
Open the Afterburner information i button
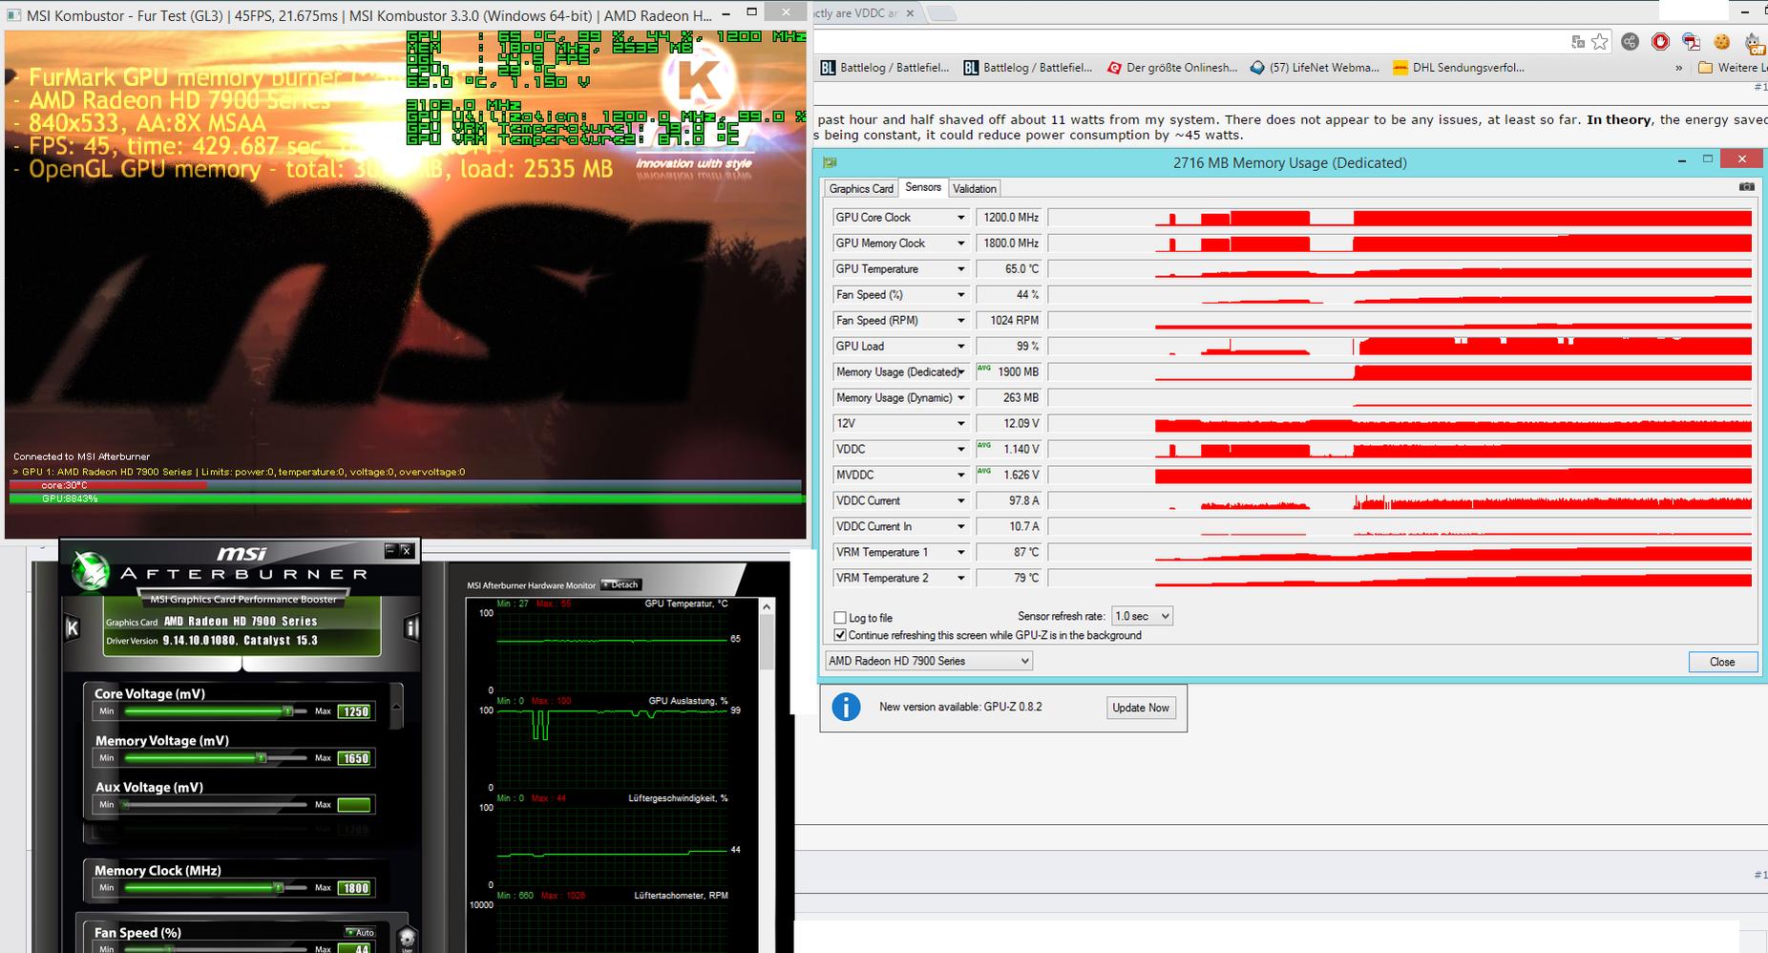(x=411, y=628)
